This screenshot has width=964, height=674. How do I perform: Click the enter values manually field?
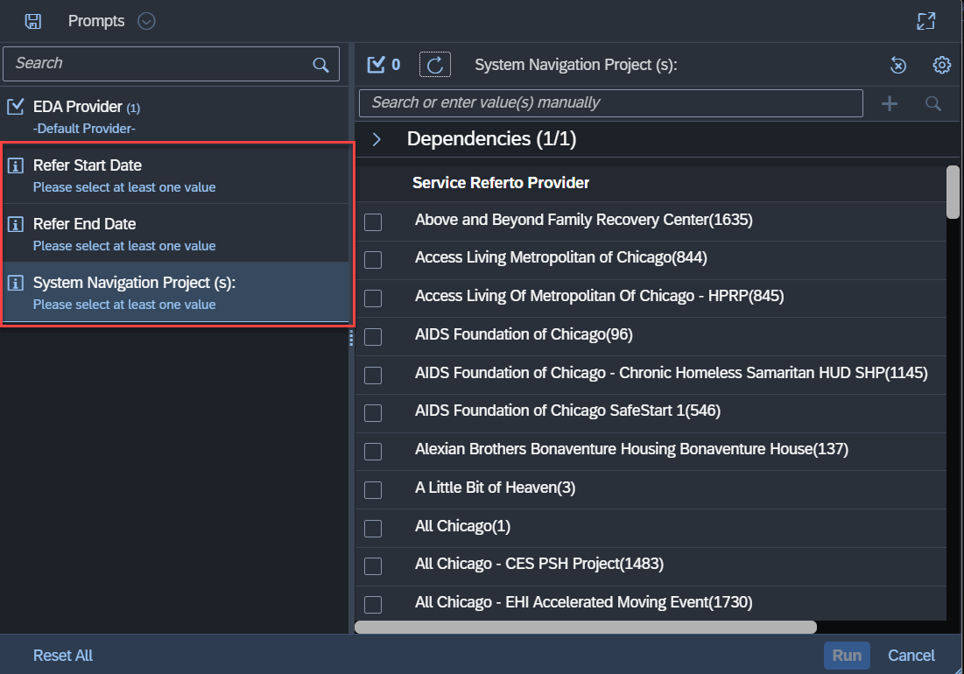[x=610, y=103]
